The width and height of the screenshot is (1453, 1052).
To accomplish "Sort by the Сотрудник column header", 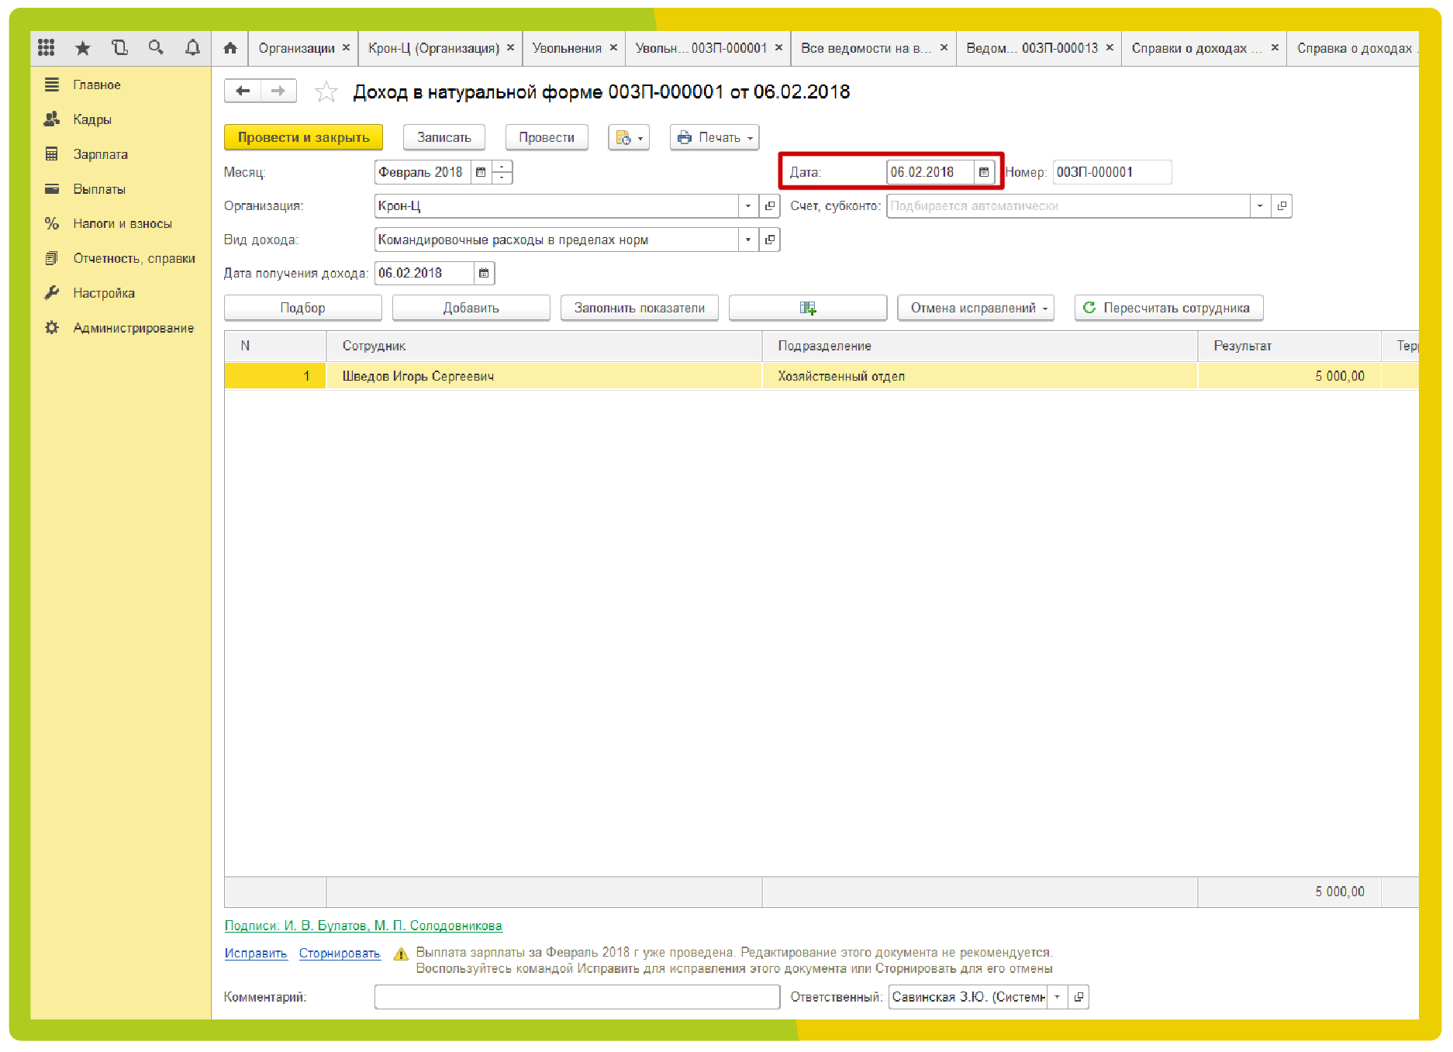I will tap(544, 346).
